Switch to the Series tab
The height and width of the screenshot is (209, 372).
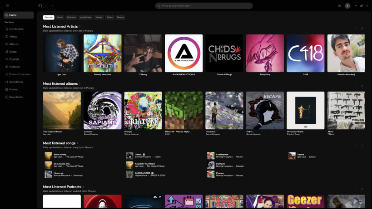[x=109, y=17]
